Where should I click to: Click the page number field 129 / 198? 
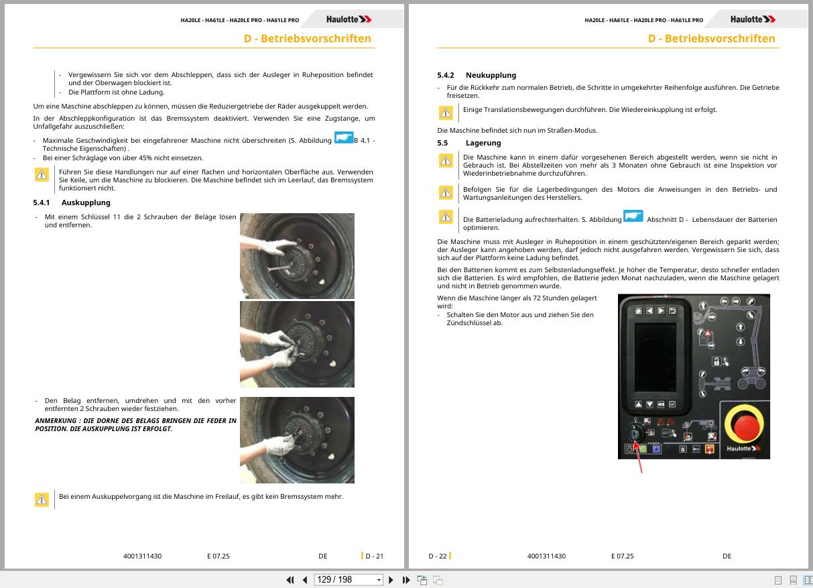coord(344,580)
